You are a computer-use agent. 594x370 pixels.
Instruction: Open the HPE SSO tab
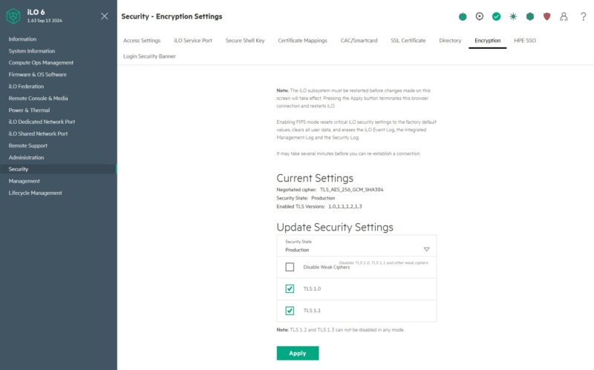525,41
